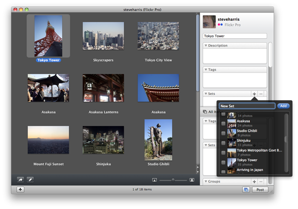Click the Flickr Pro colored dots

pyautogui.click(x=220, y=25)
